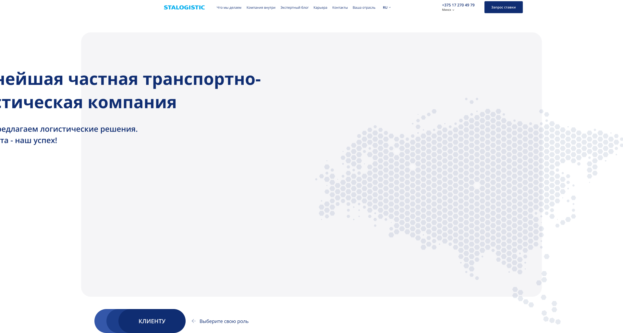Call the phone number +375 17 270 49 79
Screen dimensions: 623x333
tap(458, 5)
